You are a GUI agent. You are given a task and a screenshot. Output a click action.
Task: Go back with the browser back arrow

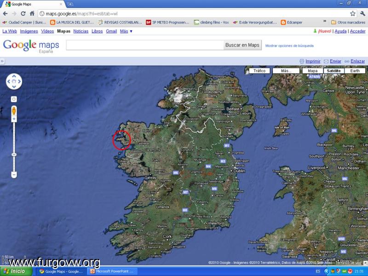click(5, 14)
